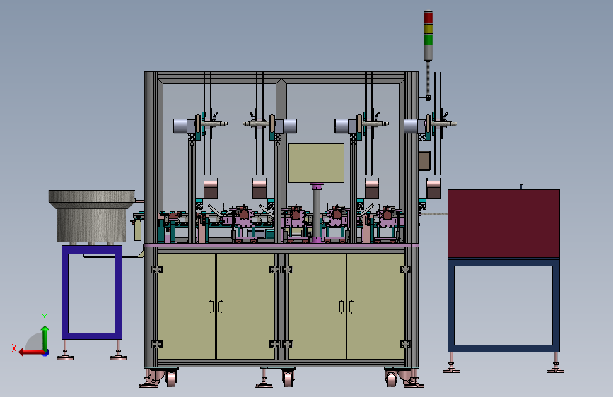613x397 pixels.
Task: Select the center vertical post of the upper frame
Action: (x=281, y=160)
